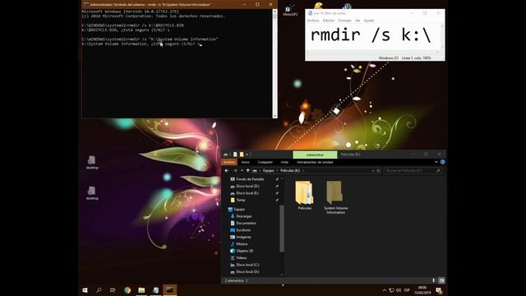This screenshot has width=526, height=296.
Task: Switch to File Explorer on taskbar
Action: [141, 290]
